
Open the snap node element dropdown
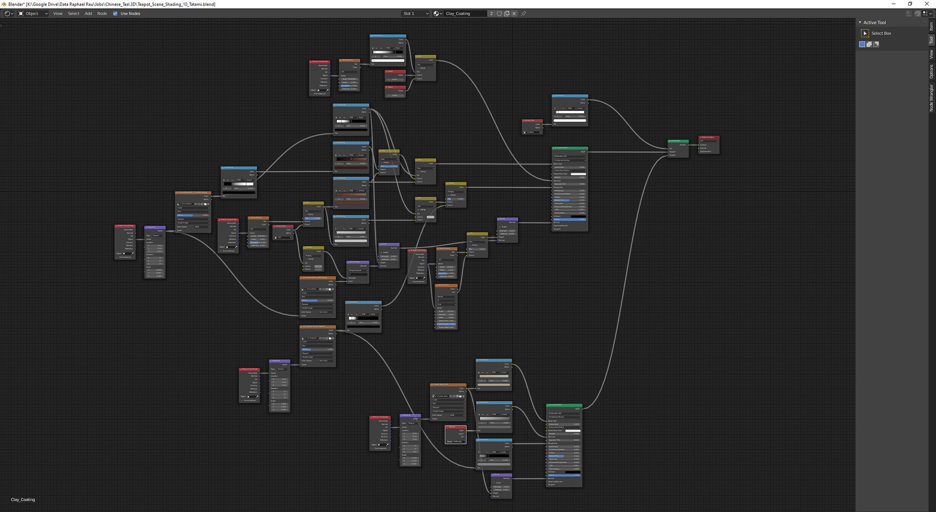(x=926, y=14)
